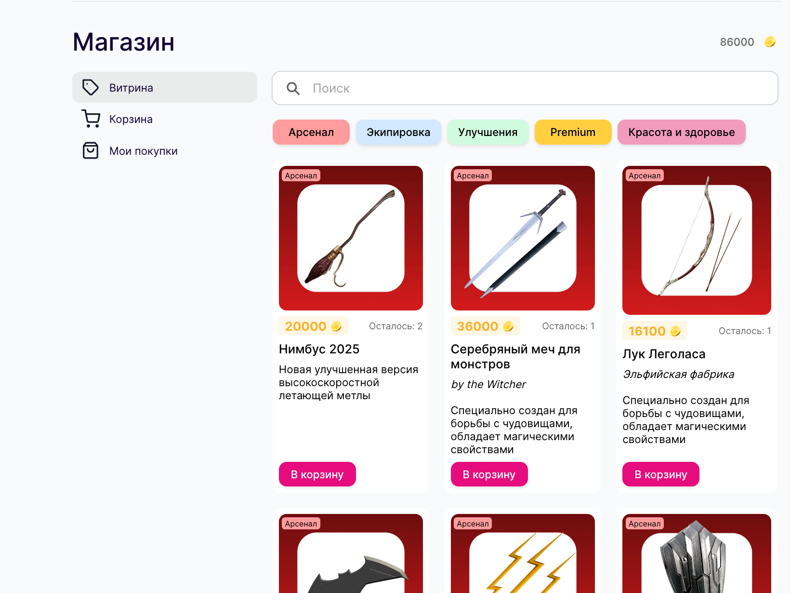Click the coin icon beside price 16100
Screen dimensions: 790x593
point(675,331)
